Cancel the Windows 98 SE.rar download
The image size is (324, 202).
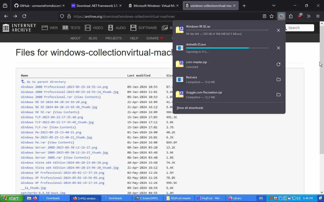[278, 30]
